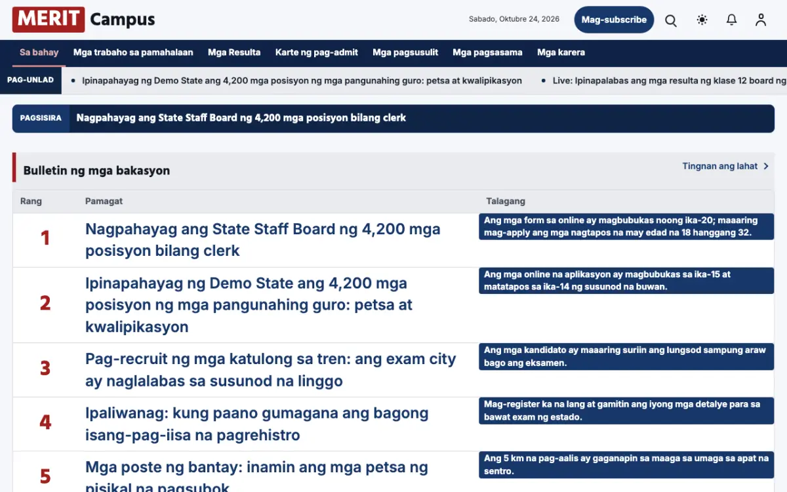Screen dimensions: 787x492
Task: Open rank 1 title State Staff Board clerk
Action: coord(263,240)
